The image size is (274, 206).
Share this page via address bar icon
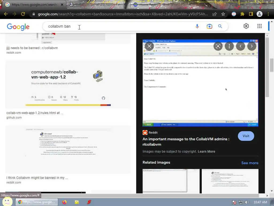[x=215, y=14]
